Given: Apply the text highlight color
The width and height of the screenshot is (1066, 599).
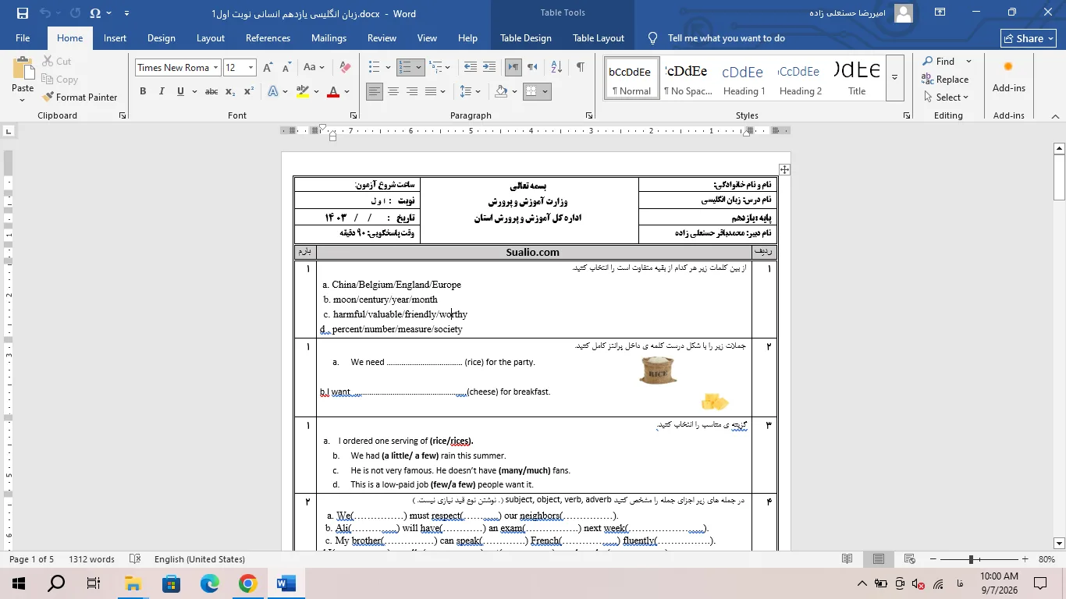Looking at the screenshot, I should (303, 91).
